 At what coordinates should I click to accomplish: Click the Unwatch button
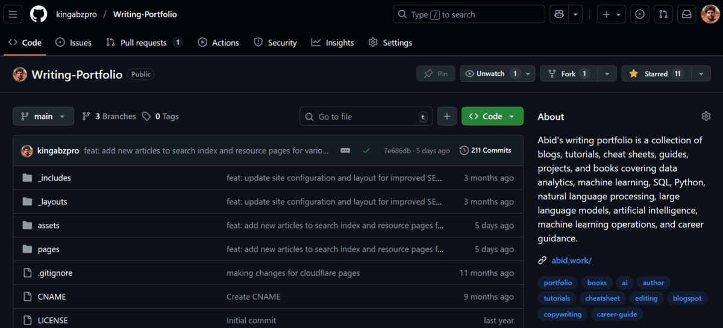point(491,73)
